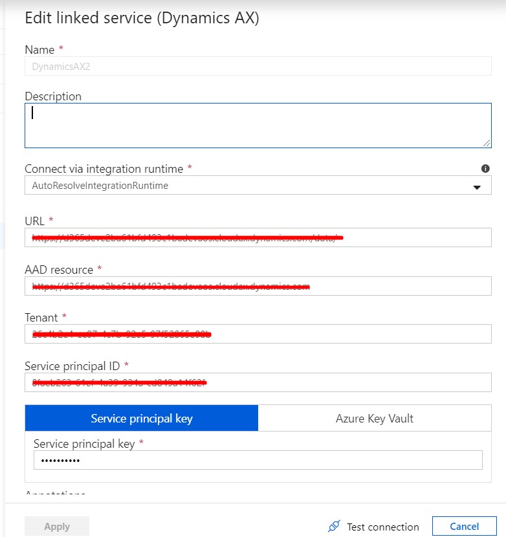
Task: Click the Service principal ID field
Action: (x=258, y=382)
